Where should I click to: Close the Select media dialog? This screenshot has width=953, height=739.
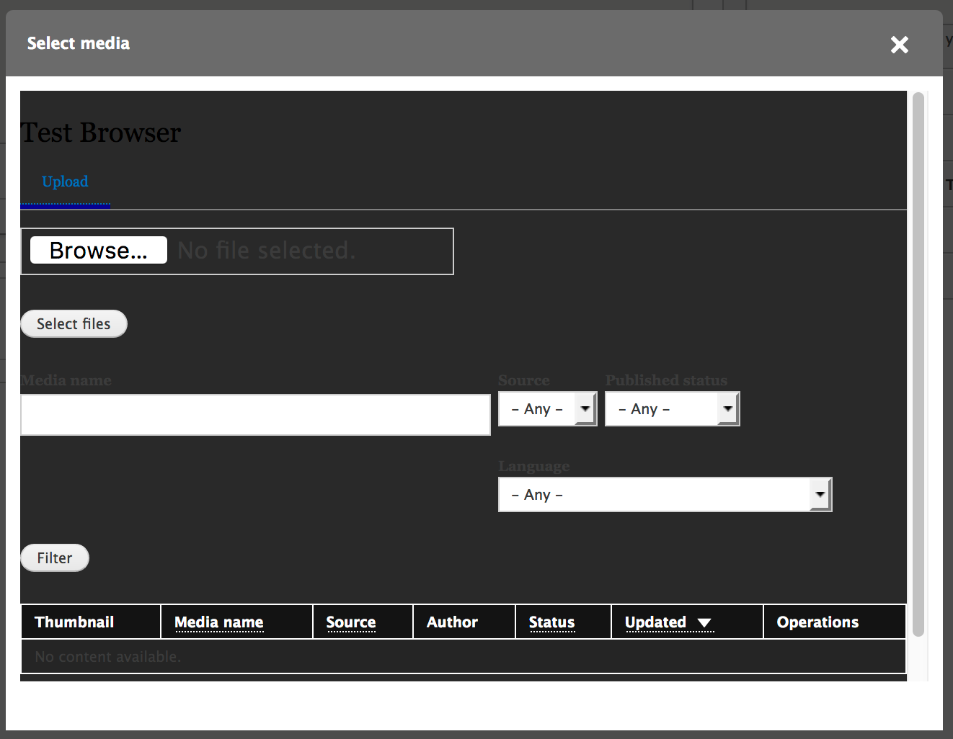(x=899, y=45)
